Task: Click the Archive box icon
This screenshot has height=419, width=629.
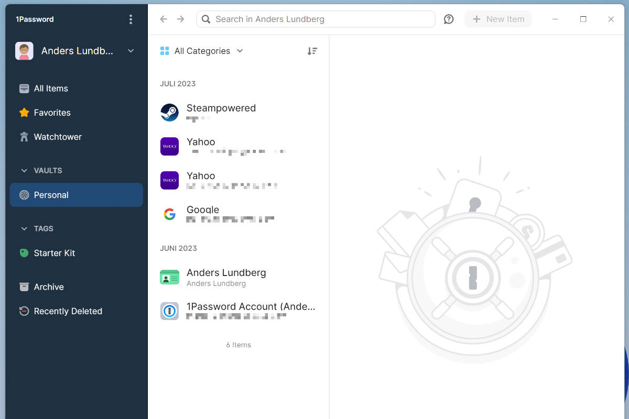Action: point(24,287)
